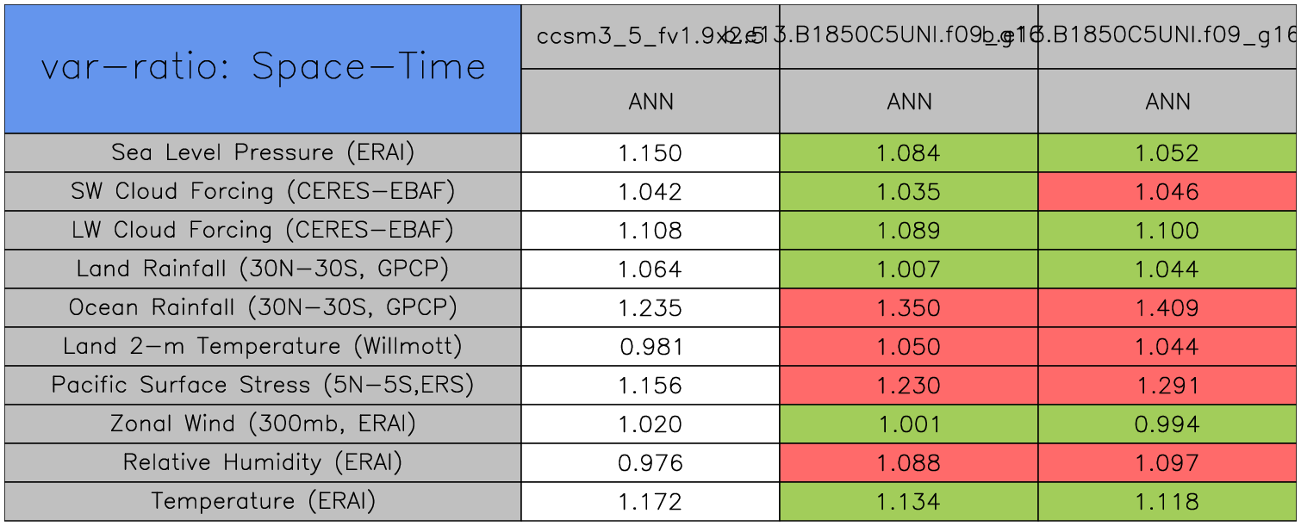Image resolution: width=1301 pixels, height=526 pixels.
Task: Click the Land 2-m Temperature (Willmott) label
Action: point(263,346)
